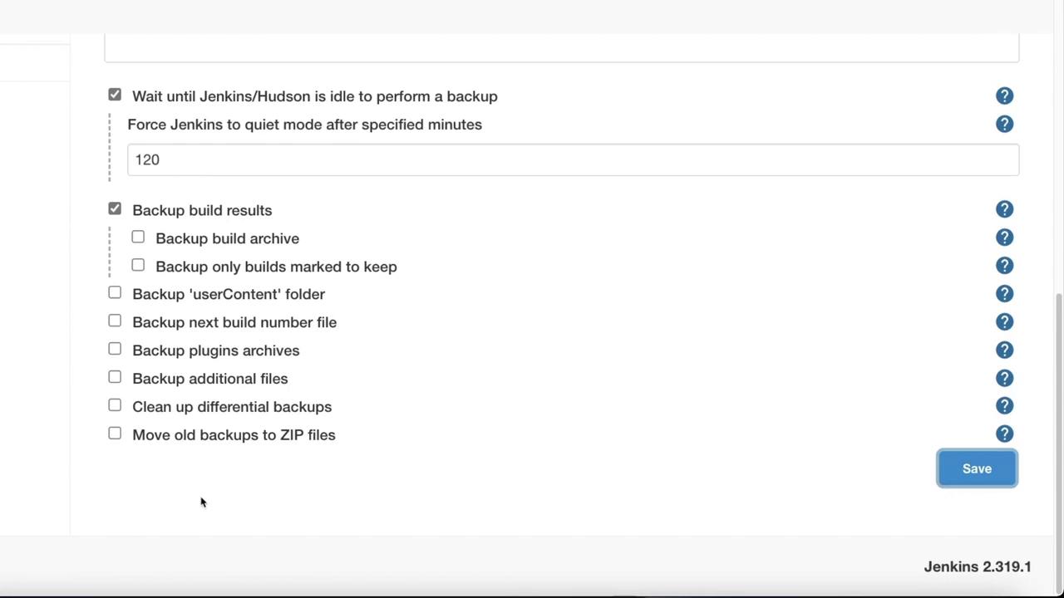Screen dimensions: 1064x598
Task: Open help for Backup only builds marked to keep
Action: pos(1004,266)
